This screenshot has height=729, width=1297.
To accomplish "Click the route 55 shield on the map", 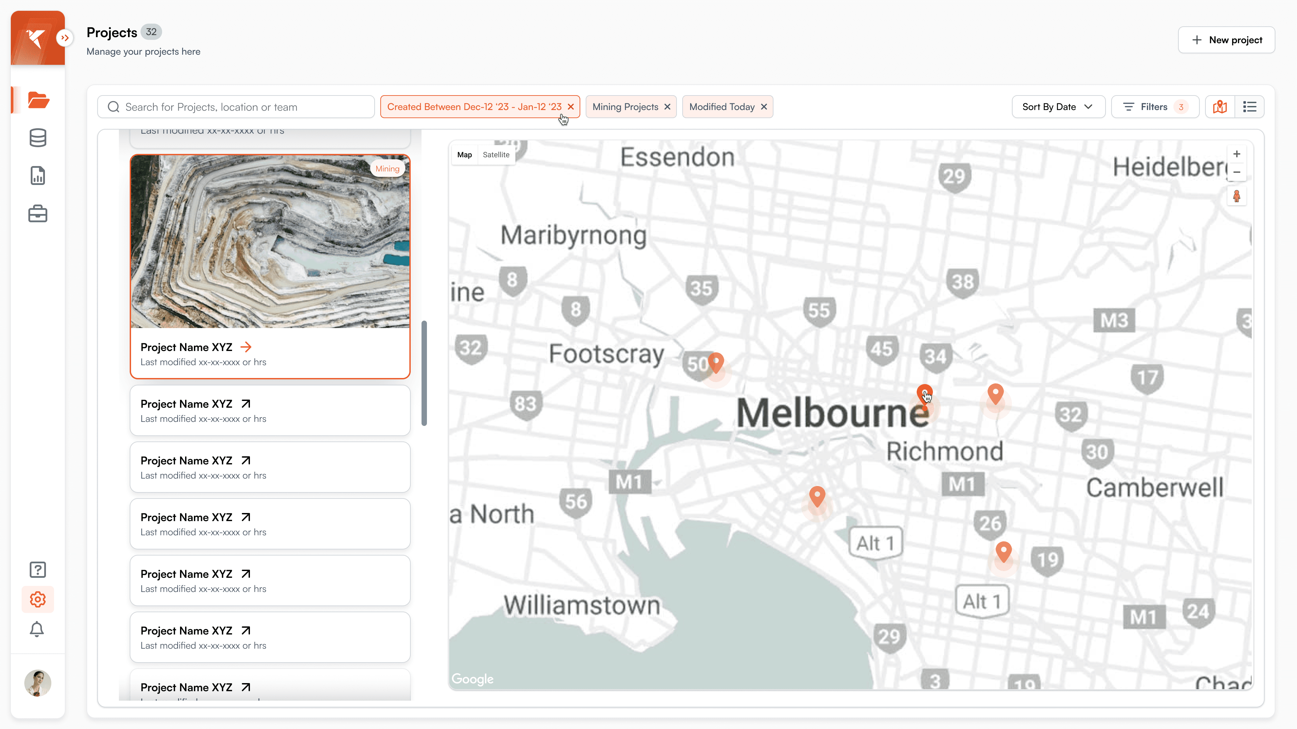I will coord(819,312).
